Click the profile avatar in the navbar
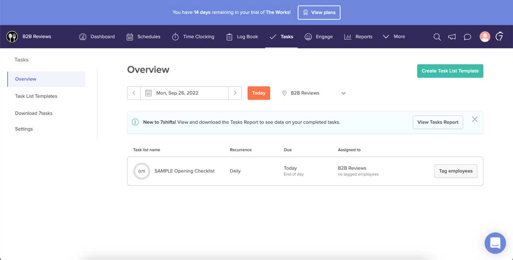The image size is (513, 260). (484, 37)
